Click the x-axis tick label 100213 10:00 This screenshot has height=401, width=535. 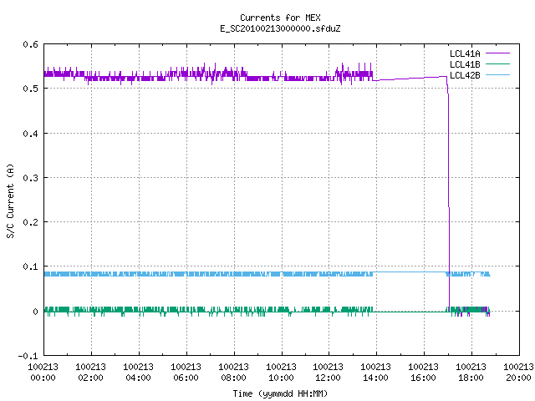(x=281, y=373)
